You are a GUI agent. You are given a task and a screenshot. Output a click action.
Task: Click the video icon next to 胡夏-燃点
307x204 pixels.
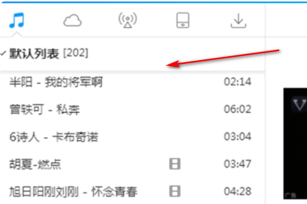click(x=174, y=164)
